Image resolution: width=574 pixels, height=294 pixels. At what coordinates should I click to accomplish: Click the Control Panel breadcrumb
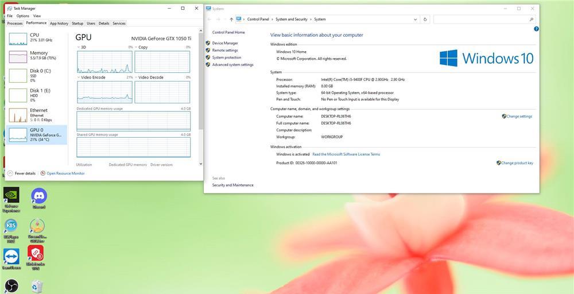point(258,20)
